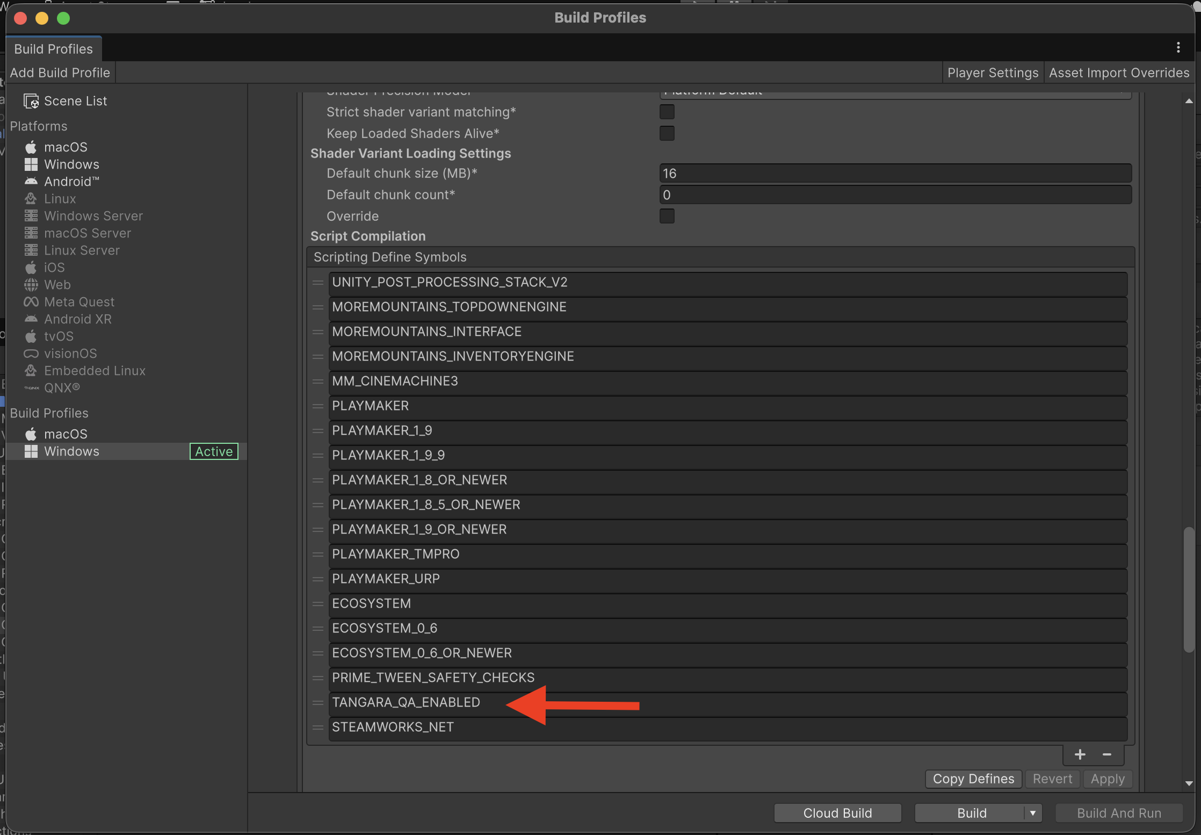Open the three-dot window options menu
Screen dimensions: 1201x835
pos(1178,47)
